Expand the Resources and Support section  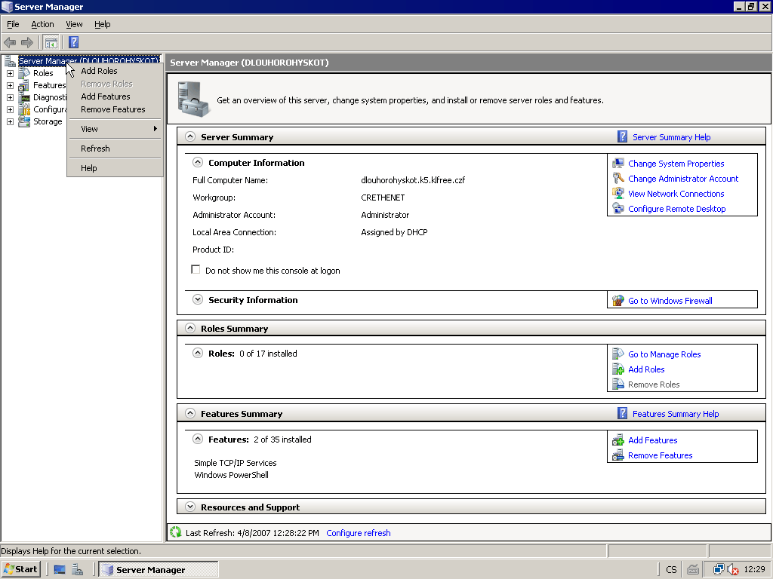click(190, 507)
